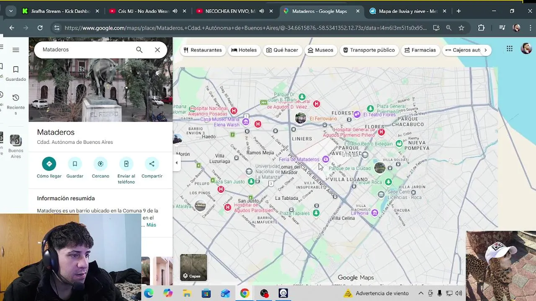
Task: Click the Parque de la Ciudad marker
Action: coord(380,168)
